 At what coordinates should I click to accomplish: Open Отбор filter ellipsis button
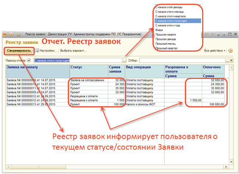[x=227, y=60]
